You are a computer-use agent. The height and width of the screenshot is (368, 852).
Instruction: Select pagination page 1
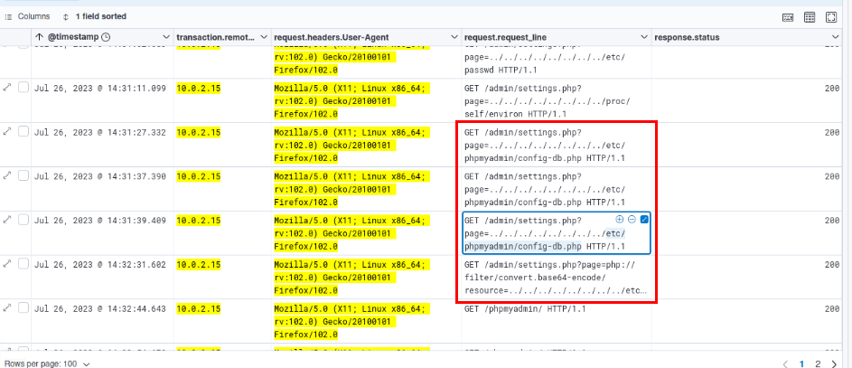801,363
